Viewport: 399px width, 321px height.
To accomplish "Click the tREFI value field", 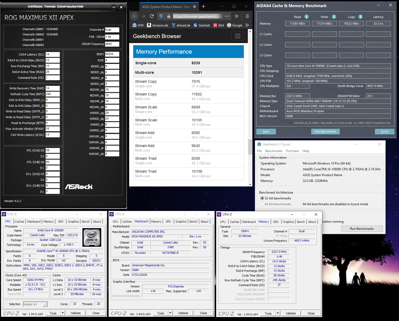I will [112, 54].
